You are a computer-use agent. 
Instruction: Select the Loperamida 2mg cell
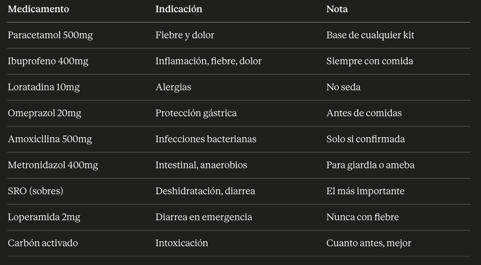pos(44,217)
